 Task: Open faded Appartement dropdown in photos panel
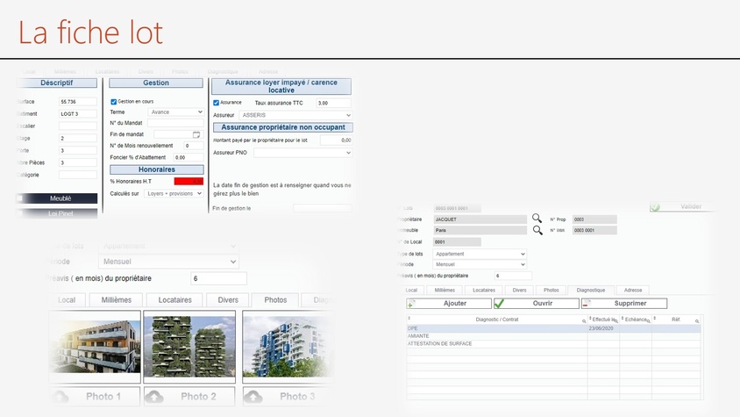[168, 246]
